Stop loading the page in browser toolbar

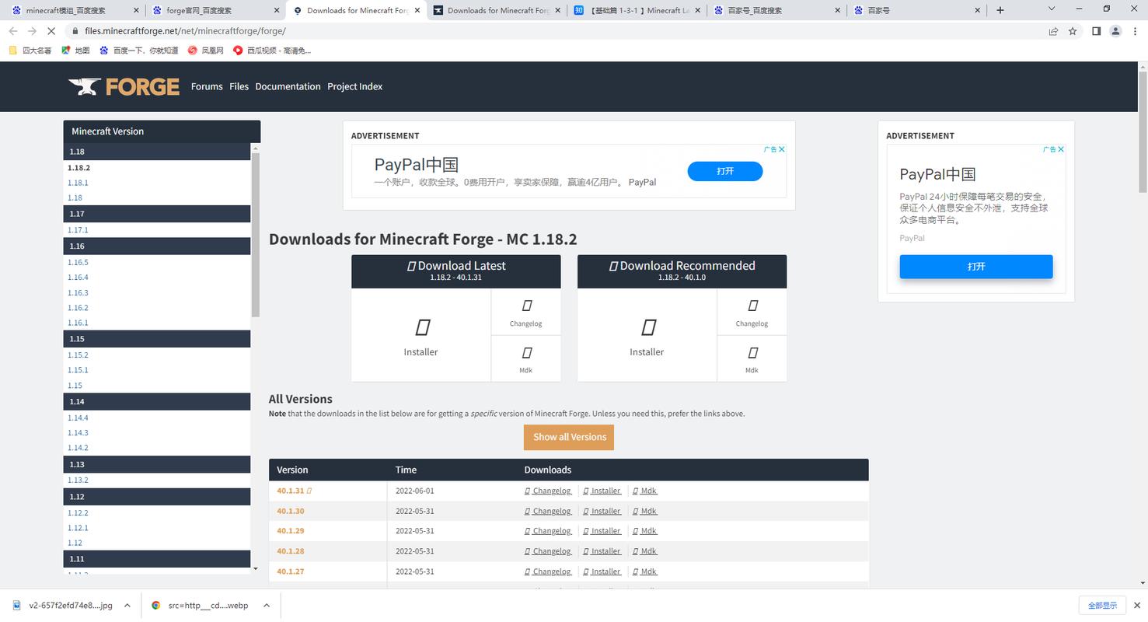click(x=51, y=31)
